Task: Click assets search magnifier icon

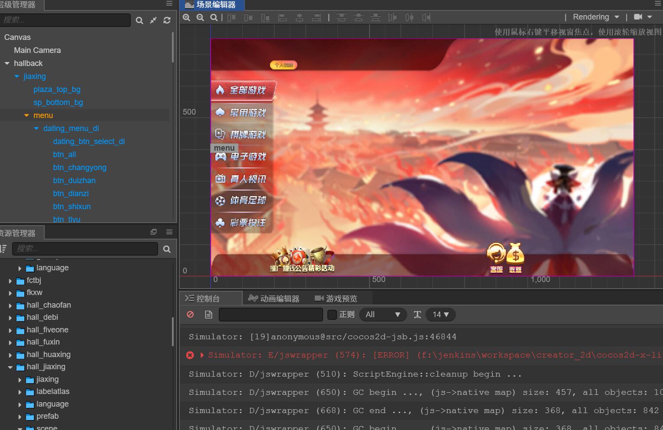Action: pos(167,249)
